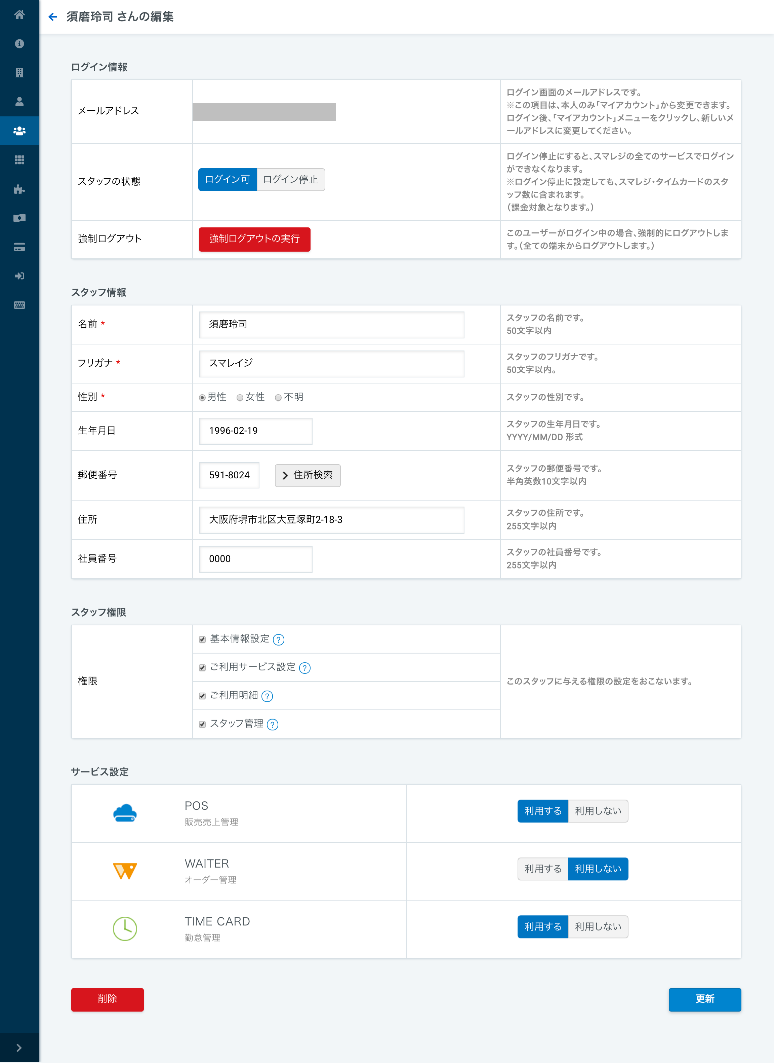
Task: Click back arrow beside 須磨玲司 さんの編集
Action: 53,17
